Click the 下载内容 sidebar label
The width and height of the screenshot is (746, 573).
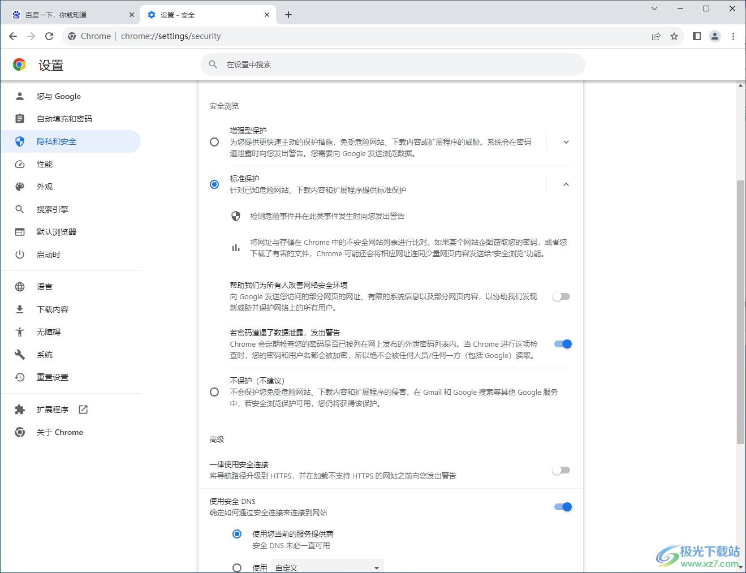(53, 309)
